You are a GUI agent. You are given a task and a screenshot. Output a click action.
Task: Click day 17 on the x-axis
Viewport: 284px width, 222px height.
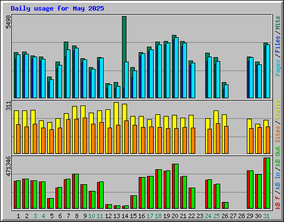[x=150, y=216]
